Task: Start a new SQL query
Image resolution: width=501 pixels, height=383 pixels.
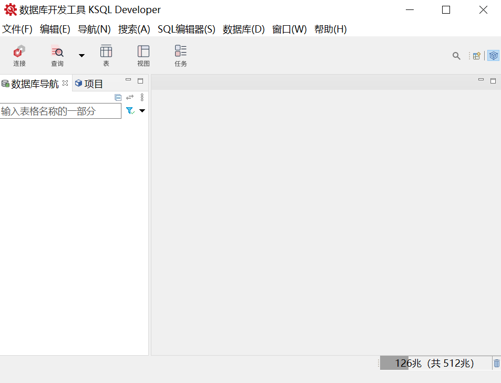Action: point(57,55)
